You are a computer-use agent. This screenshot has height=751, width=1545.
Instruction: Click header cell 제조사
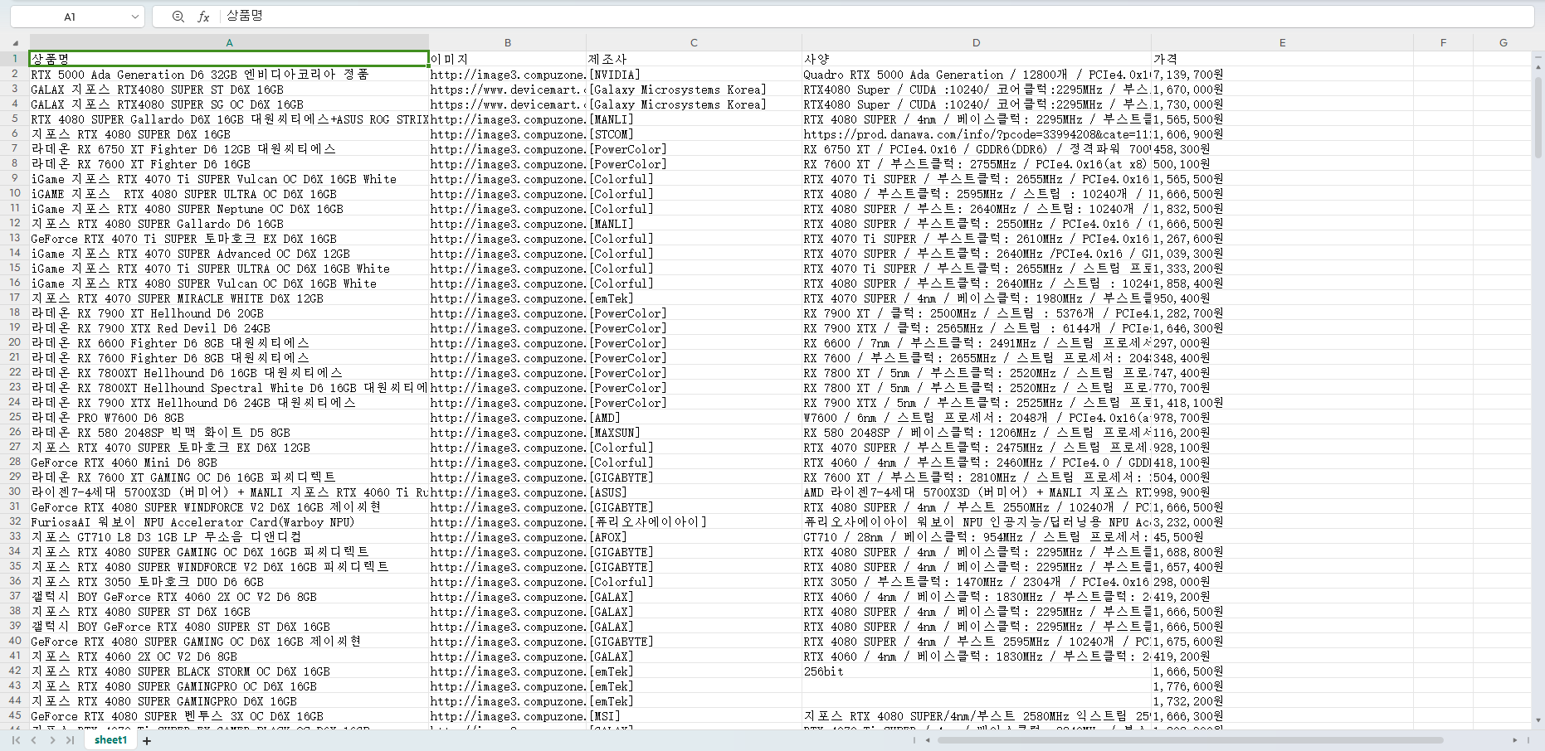tap(694, 59)
